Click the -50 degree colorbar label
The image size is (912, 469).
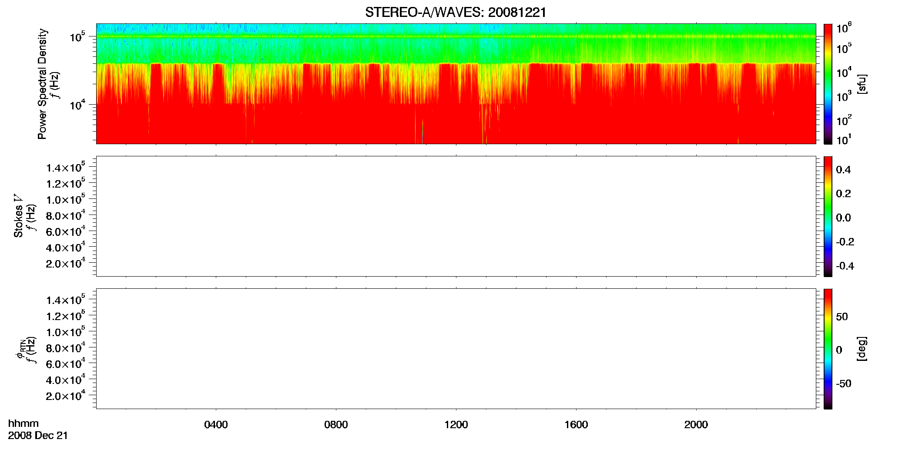(844, 383)
